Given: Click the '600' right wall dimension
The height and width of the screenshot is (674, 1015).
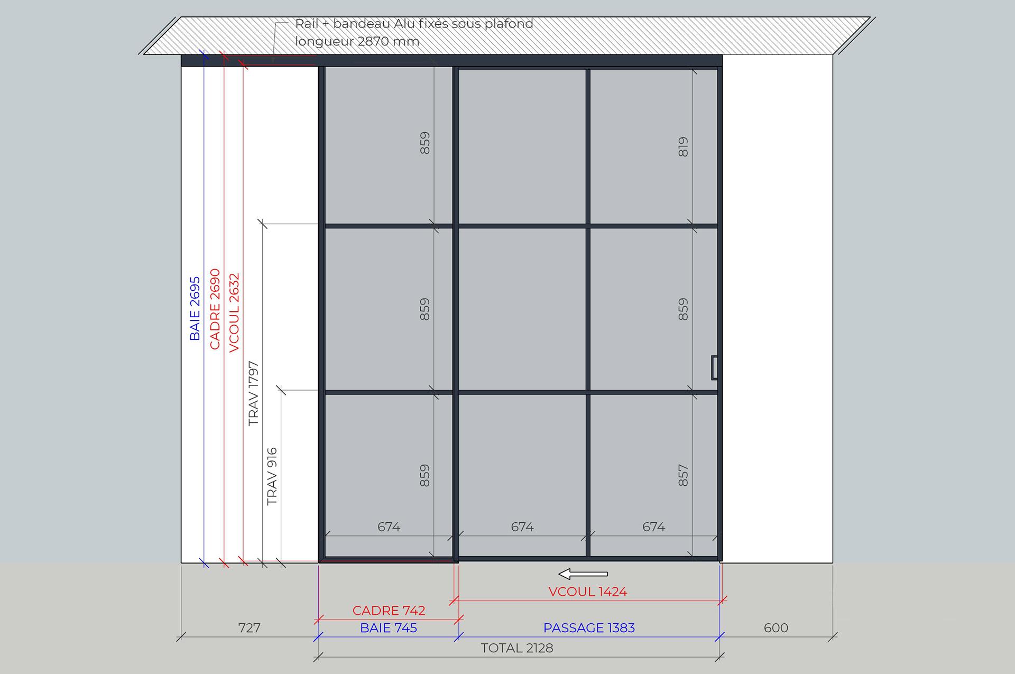Looking at the screenshot, I should (776, 628).
